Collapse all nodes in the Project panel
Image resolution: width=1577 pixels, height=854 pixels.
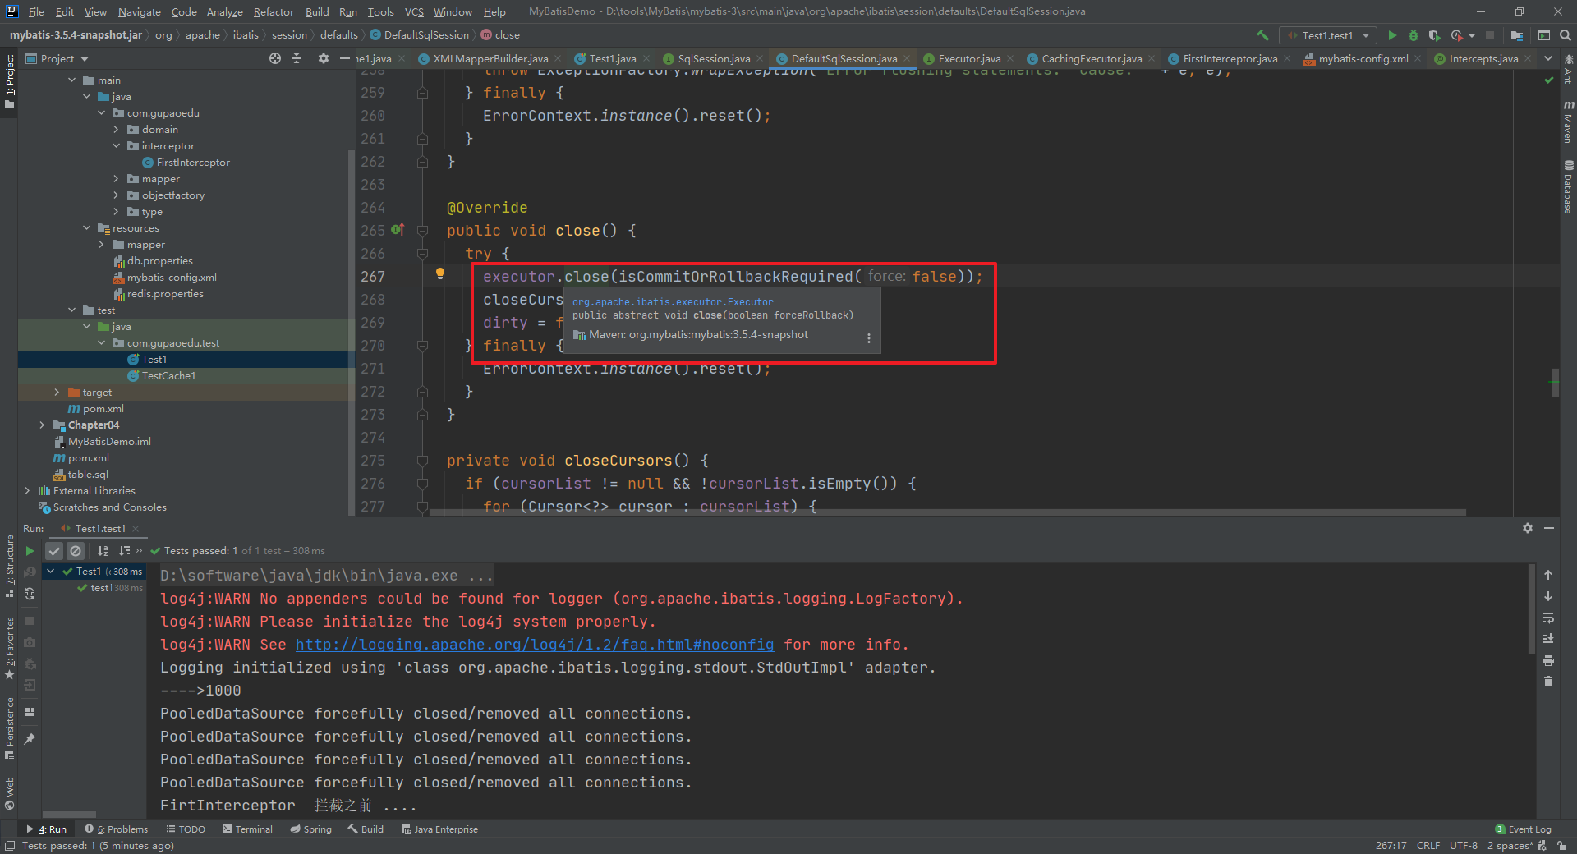tap(297, 58)
